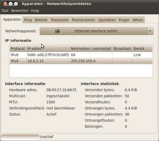This screenshot has height=141, width=159.
Task: Switch to the Poortscannen tab
Action: (x=83, y=20)
